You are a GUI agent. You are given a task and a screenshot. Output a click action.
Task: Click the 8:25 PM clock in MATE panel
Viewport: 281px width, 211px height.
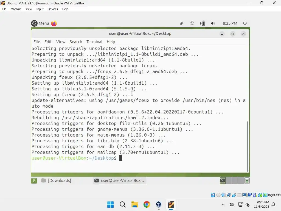pos(230,23)
